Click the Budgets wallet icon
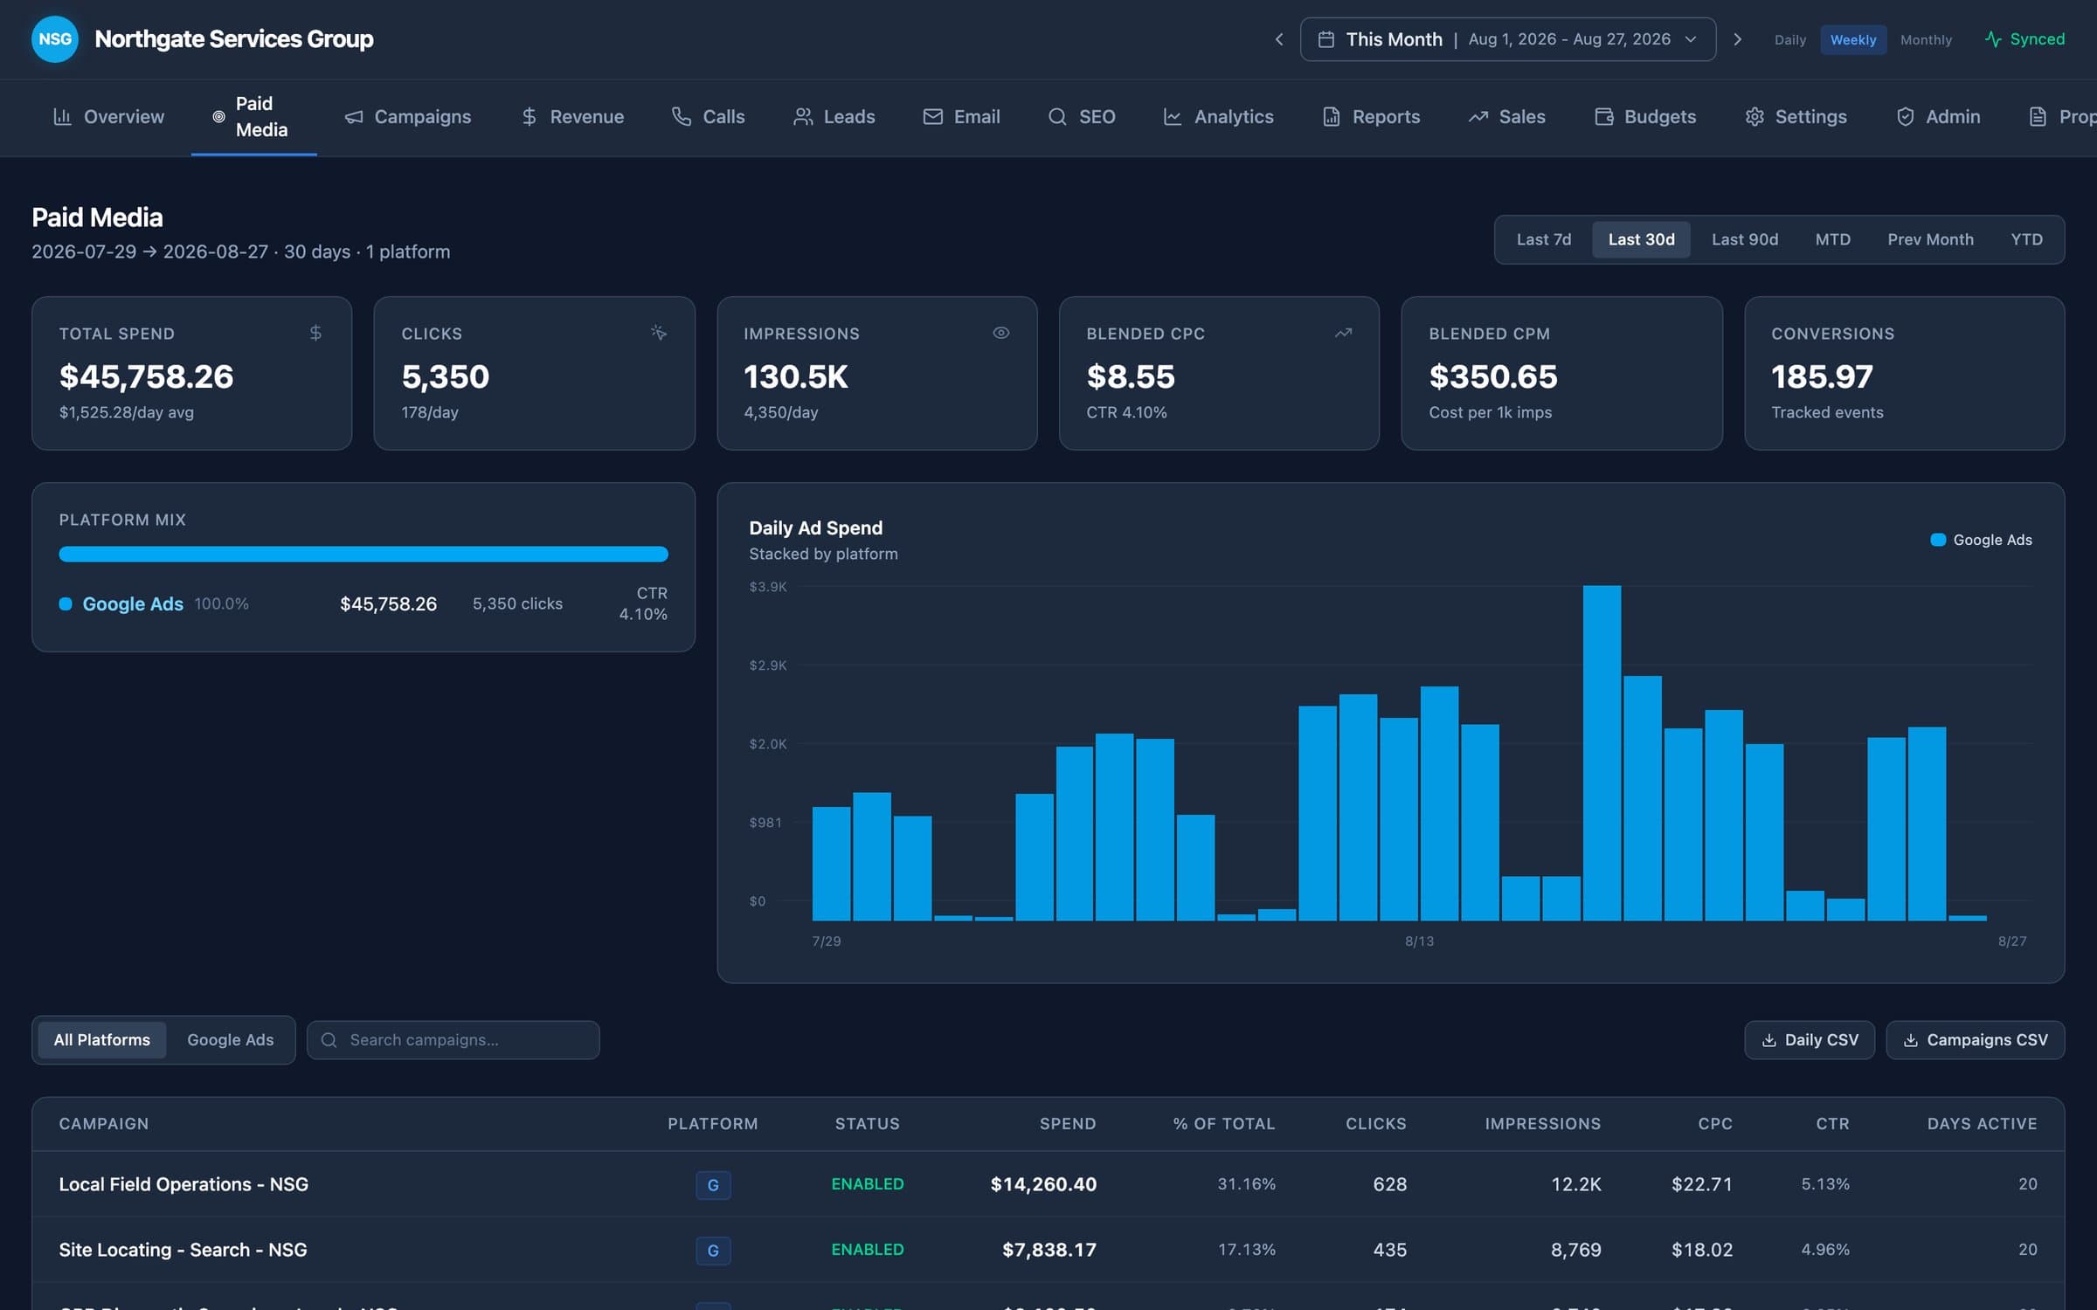This screenshot has width=2097, height=1310. 1603,117
